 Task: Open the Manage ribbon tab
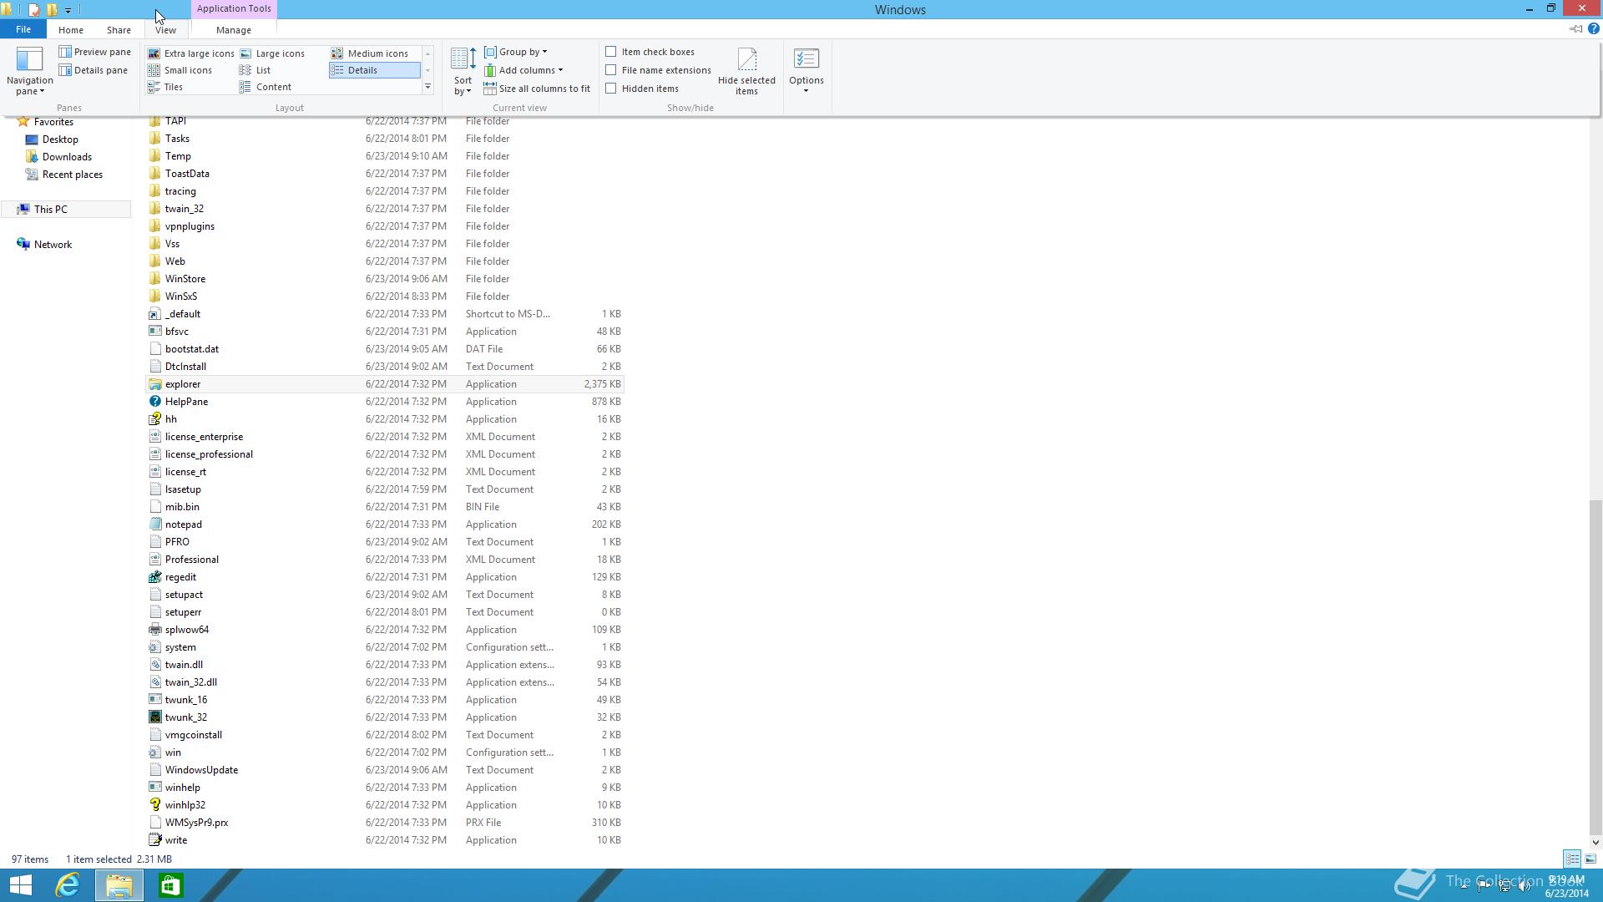[x=234, y=30]
